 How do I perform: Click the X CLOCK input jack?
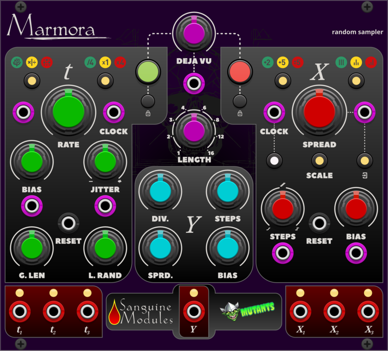pyautogui.click(x=274, y=112)
